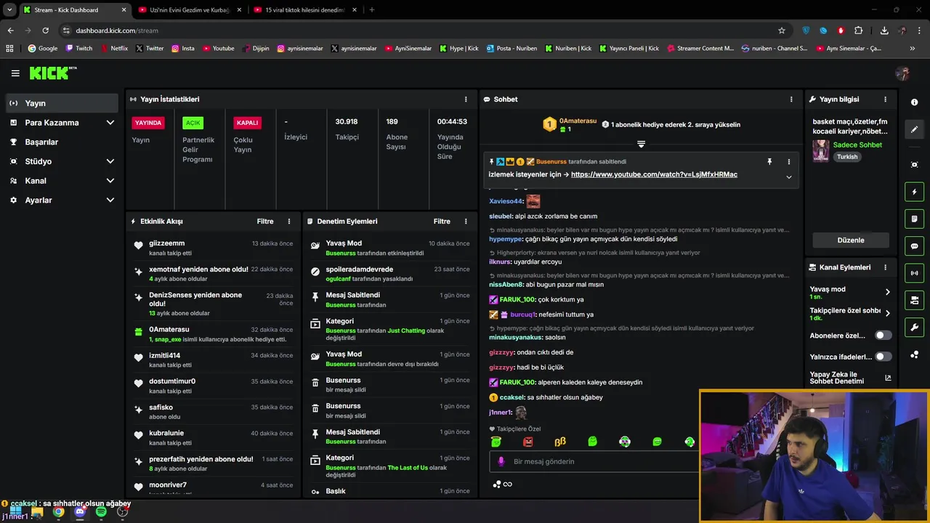Expand the pinned message chevron
The image size is (930, 523).
pos(789,177)
